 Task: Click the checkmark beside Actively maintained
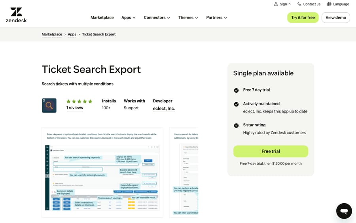click(x=236, y=104)
